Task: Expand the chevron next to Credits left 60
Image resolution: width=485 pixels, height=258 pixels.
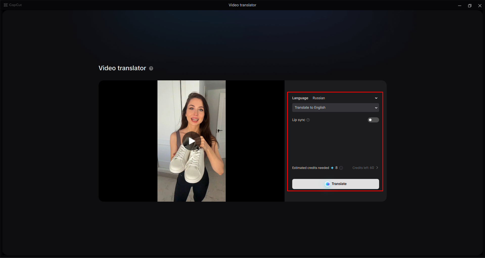Action: pos(377,168)
